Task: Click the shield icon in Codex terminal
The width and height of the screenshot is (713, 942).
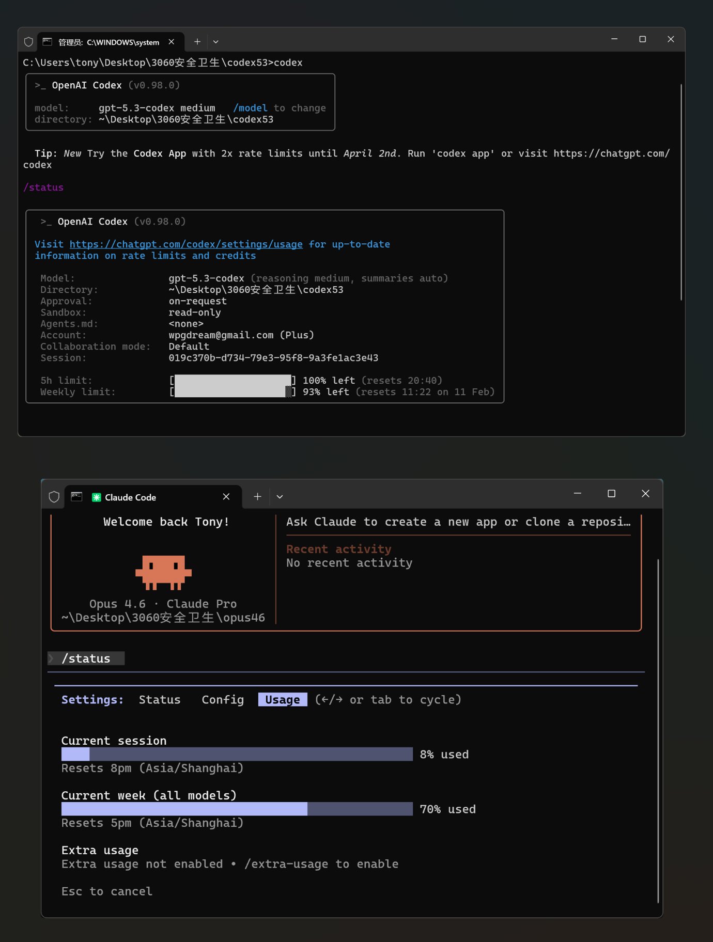Action: coord(28,42)
